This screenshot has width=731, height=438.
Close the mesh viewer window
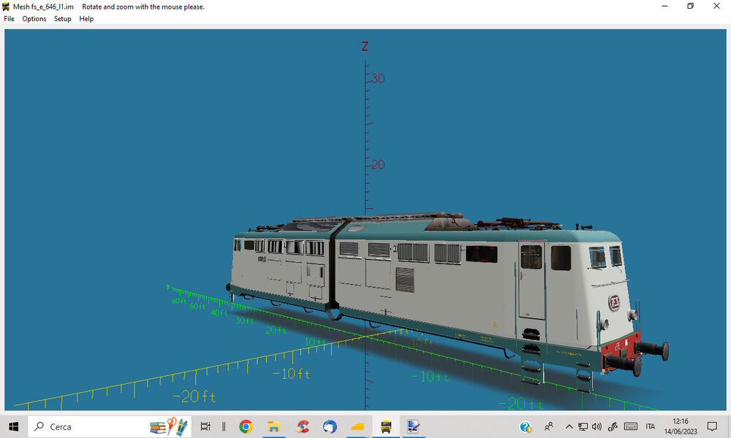(716, 6)
